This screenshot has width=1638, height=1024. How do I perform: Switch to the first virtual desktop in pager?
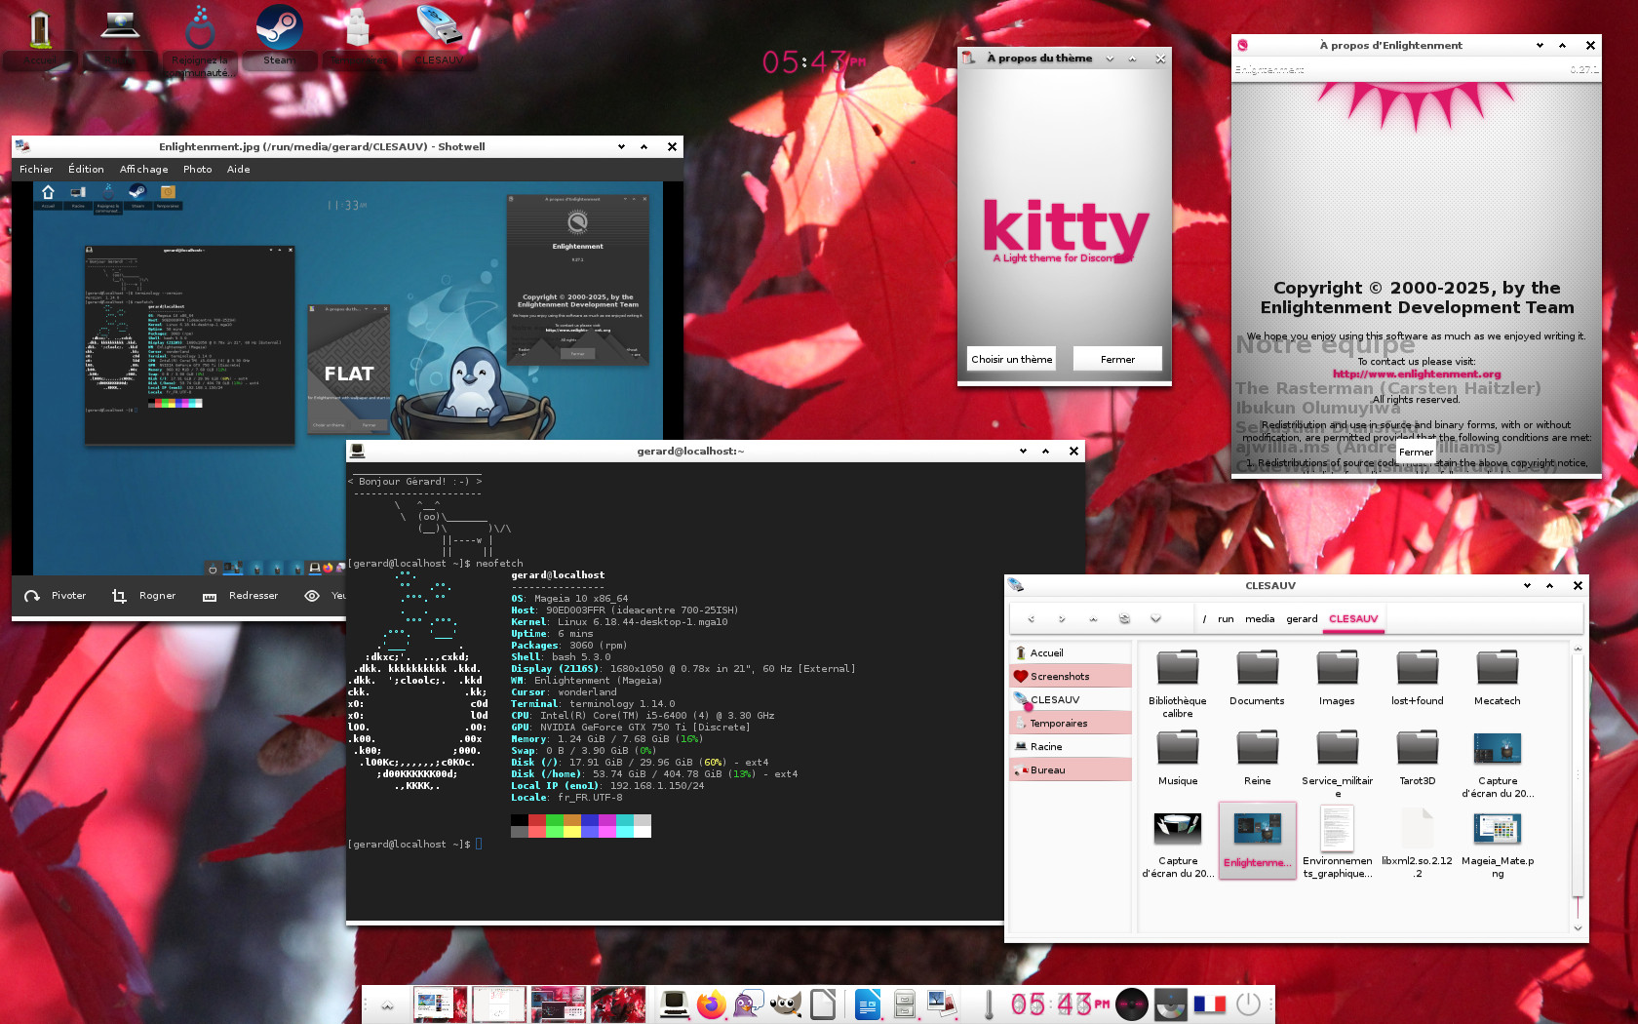click(440, 1004)
